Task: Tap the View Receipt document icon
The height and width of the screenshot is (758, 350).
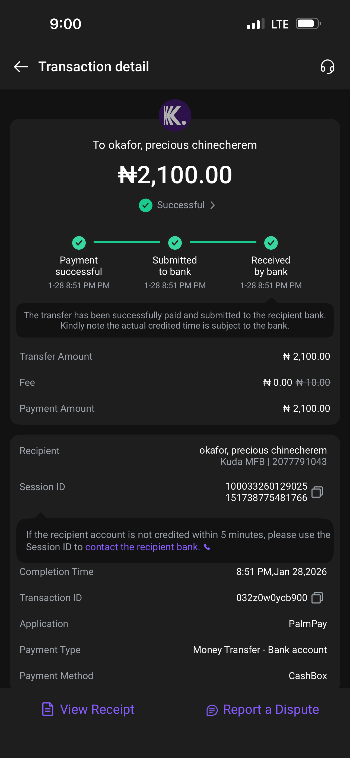Action: [x=48, y=709]
